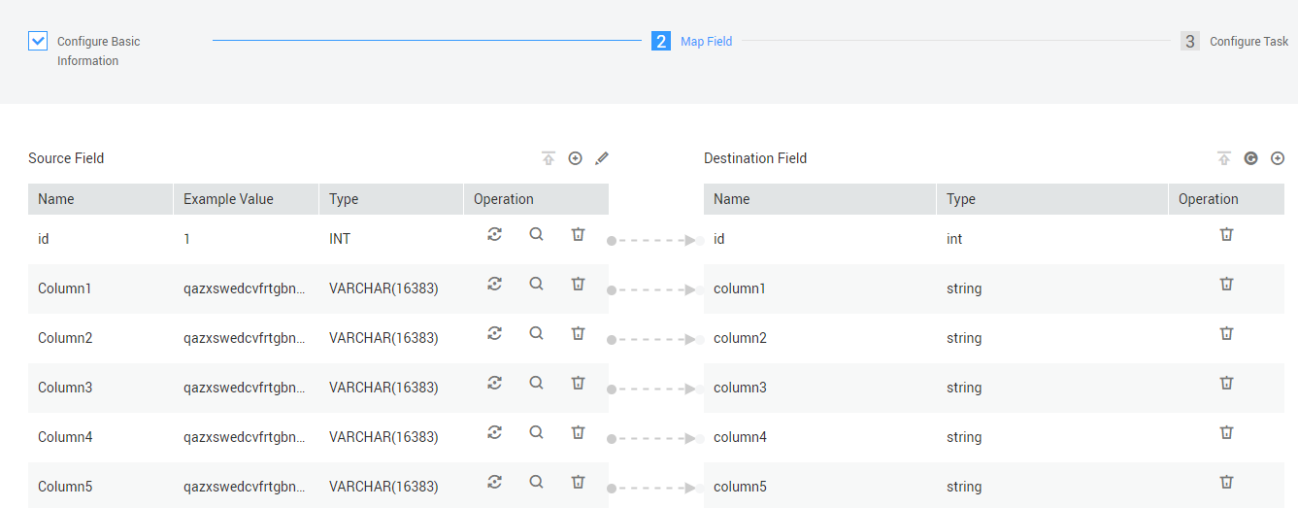Click the refresh icon above Destination Field table
The image size is (1298, 508).
[x=1250, y=158]
